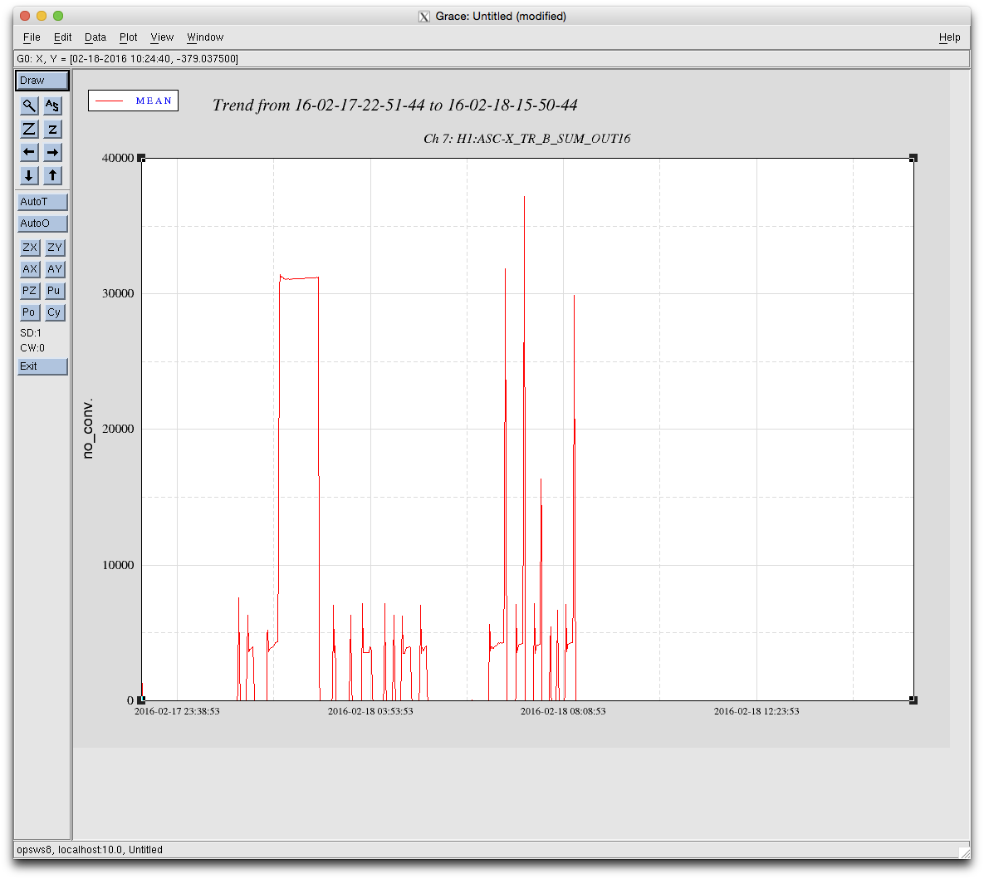984x879 pixels.
Task: Click the ZY zoom button
Action: click(55, 248)
